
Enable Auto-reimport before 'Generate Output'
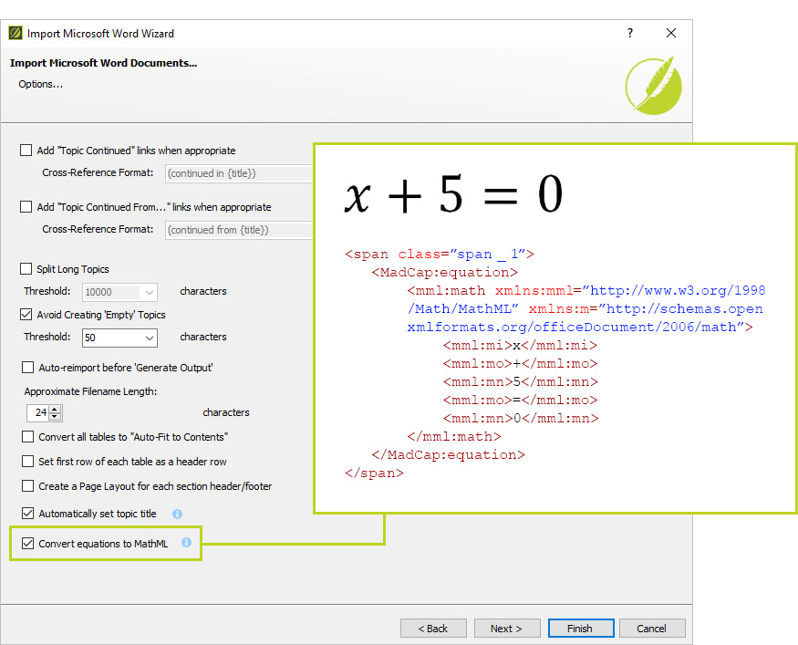28,368
